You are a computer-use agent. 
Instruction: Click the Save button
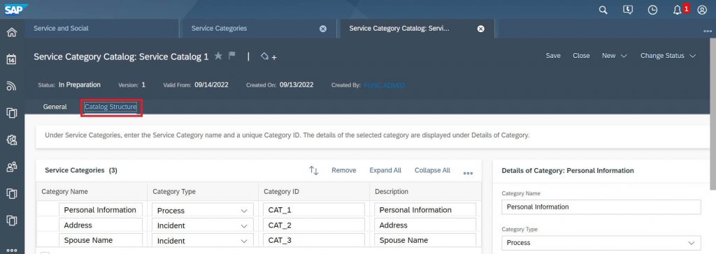553,56
